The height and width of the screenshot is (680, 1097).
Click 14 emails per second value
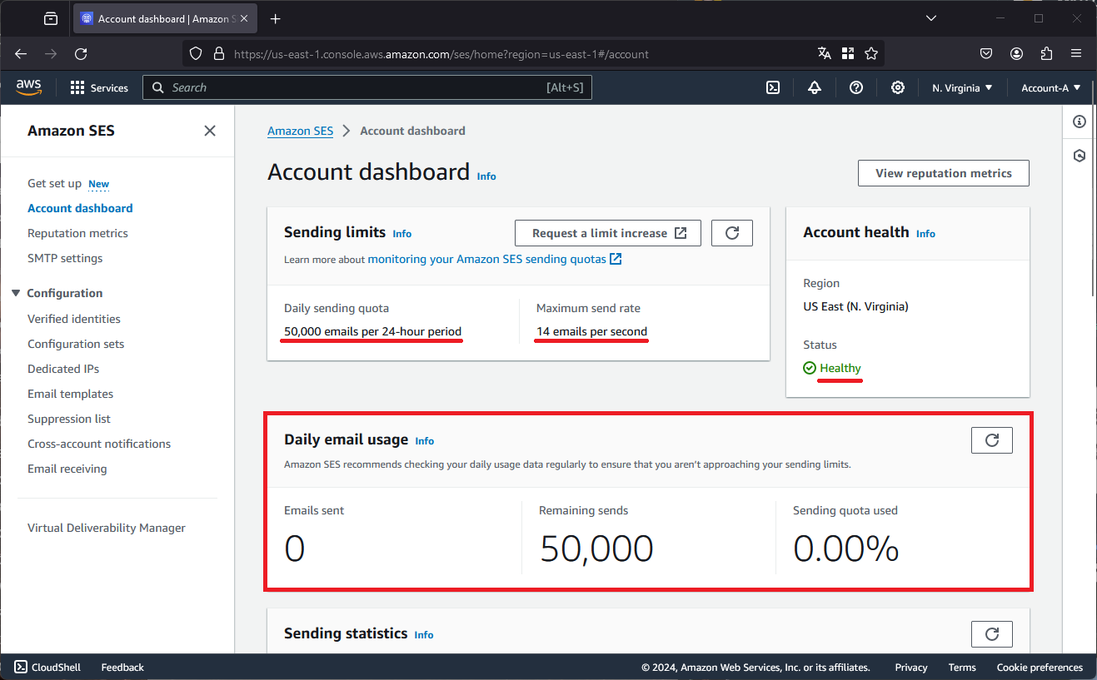591,331
